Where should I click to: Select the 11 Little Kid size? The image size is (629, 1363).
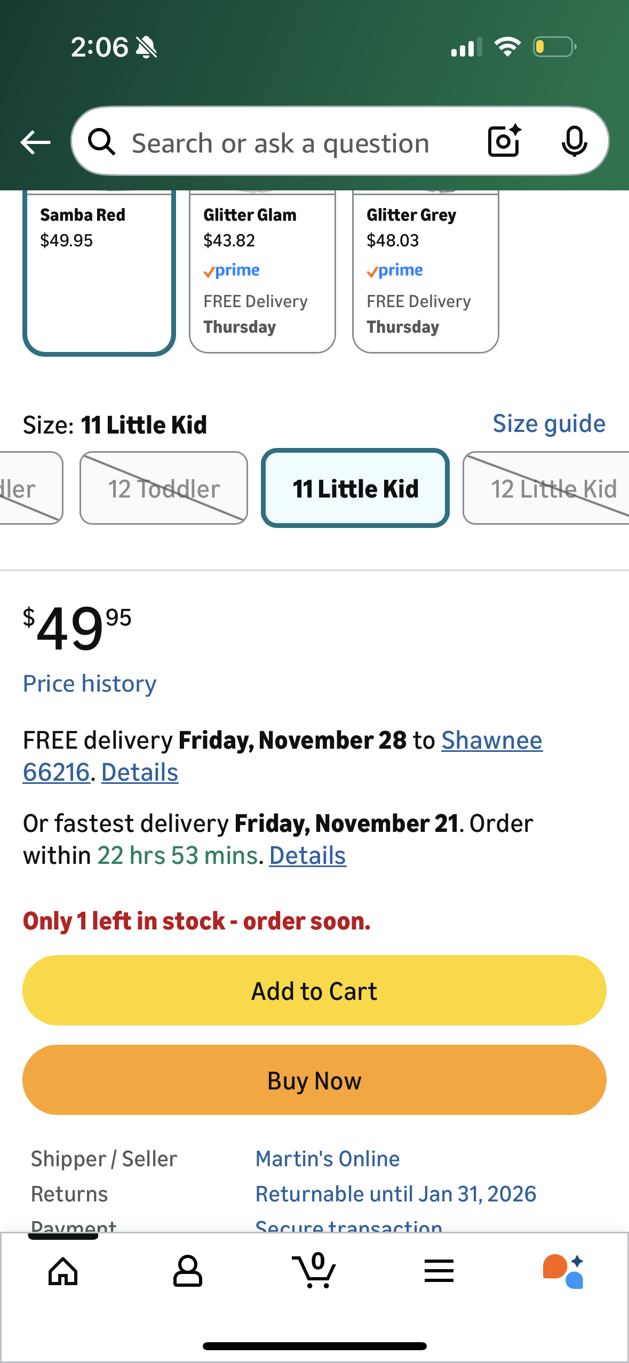[x=355, y=488]
